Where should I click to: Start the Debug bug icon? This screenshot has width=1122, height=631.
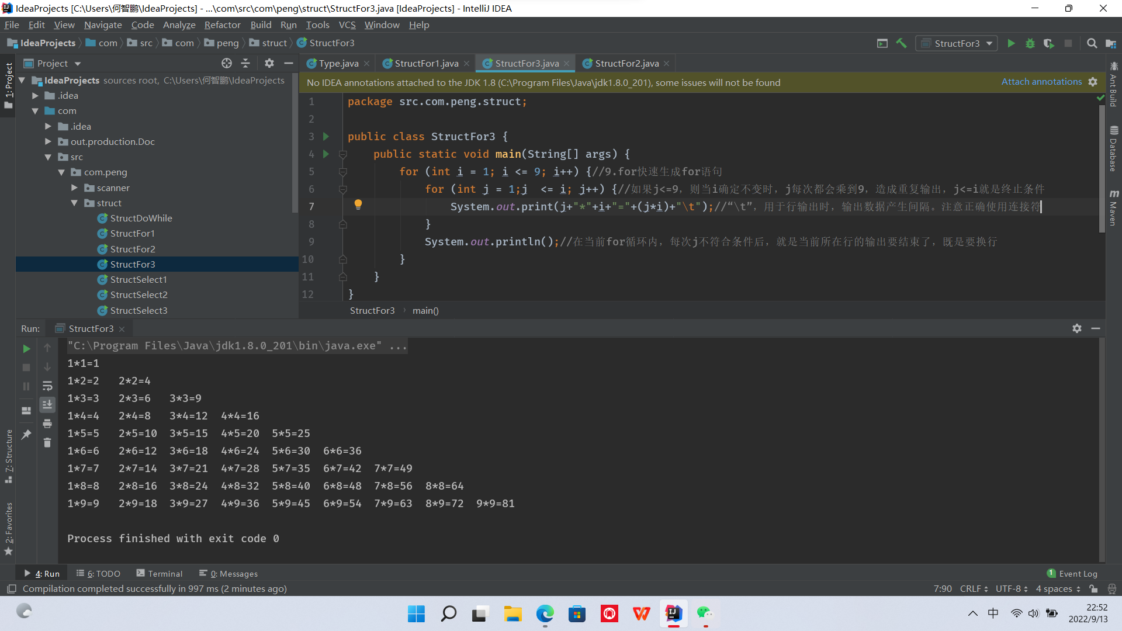(1030, 43)
